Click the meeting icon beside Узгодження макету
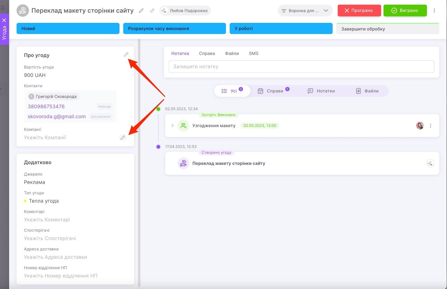The height and width of the screenshot is (289, 447). coord(183,126)
